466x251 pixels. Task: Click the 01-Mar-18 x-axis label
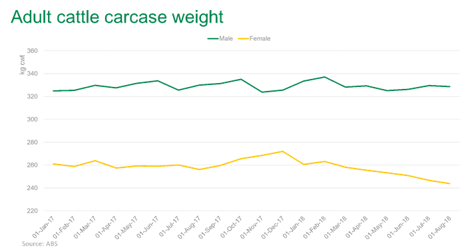[x=336, y=227]
